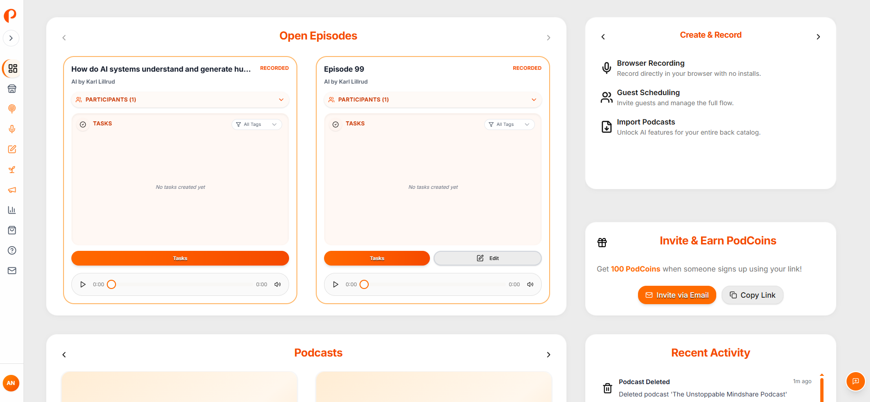870x402 pixels.
Task: Open the envelope mail icon in sidebar
Action: (x=12, y=271)
